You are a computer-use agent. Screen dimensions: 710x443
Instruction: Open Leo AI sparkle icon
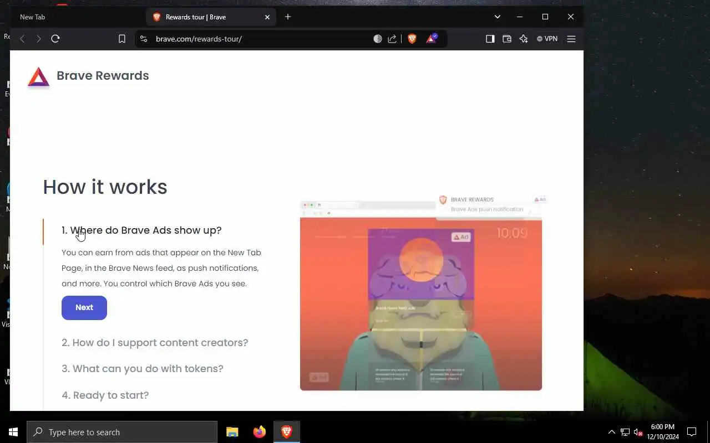point(524,39)
